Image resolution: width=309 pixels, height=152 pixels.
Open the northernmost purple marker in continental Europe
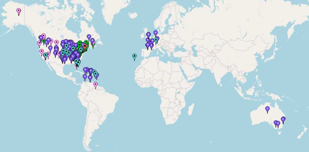(x=155, y=33)
